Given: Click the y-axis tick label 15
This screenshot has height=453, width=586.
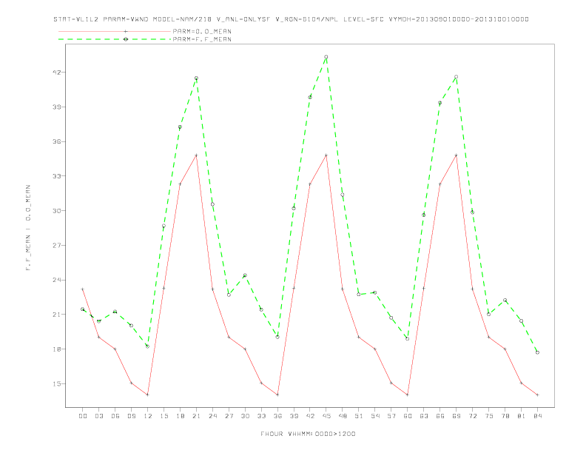Looking at the screenshot, I should (x=57, y=384).
